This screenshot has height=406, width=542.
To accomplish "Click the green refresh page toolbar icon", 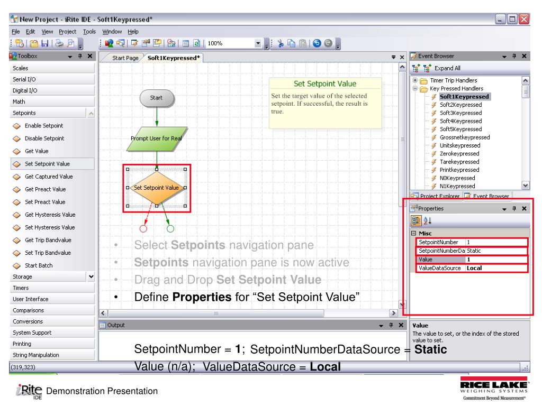I will click(196, 43).
